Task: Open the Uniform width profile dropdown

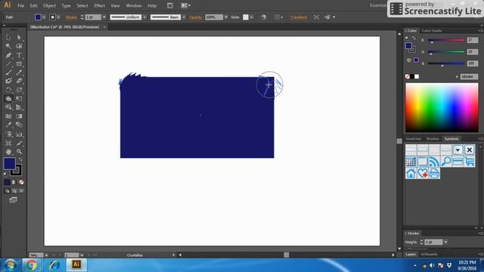Action: click(x=144, y=17)
